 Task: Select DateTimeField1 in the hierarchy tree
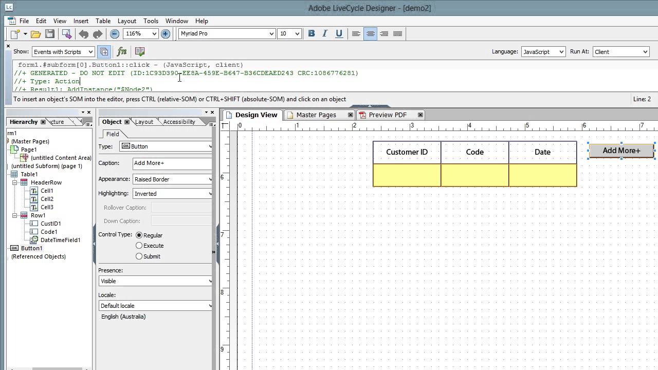pos(60,240)
